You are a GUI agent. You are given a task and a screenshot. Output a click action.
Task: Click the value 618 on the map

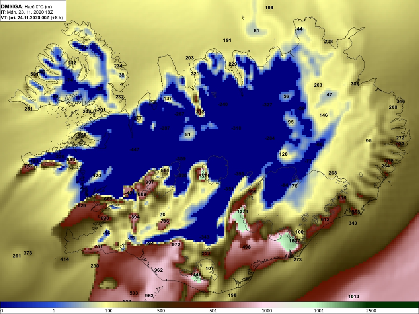tap(342, 198)
